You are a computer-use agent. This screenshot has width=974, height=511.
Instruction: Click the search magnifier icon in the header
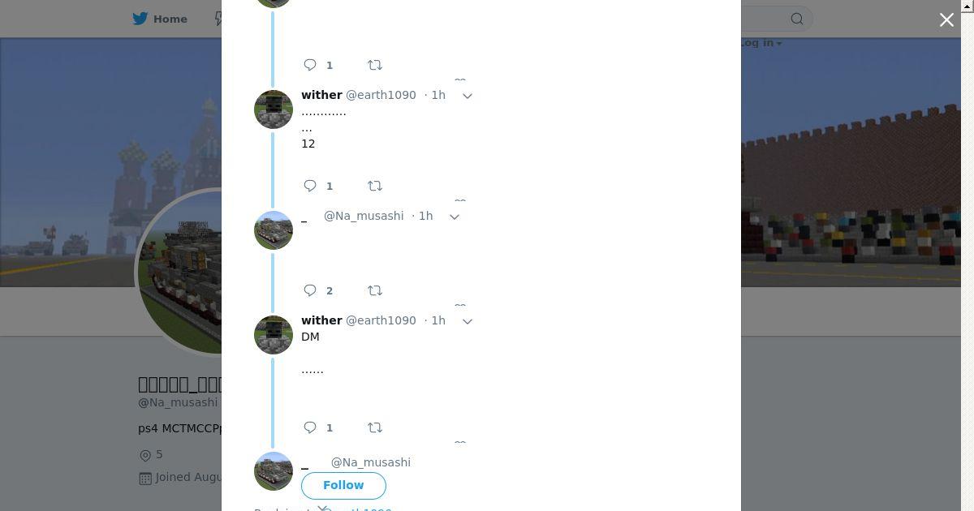[797, 19]
